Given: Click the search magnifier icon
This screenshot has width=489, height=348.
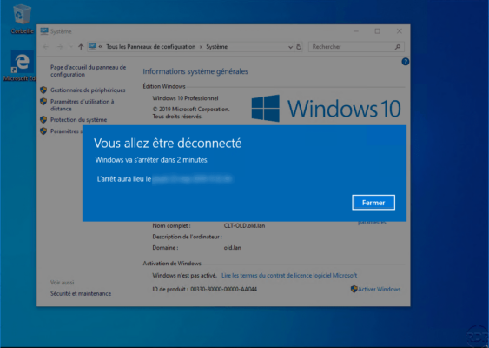Looking at the screenshot, I should coord(398,47).
